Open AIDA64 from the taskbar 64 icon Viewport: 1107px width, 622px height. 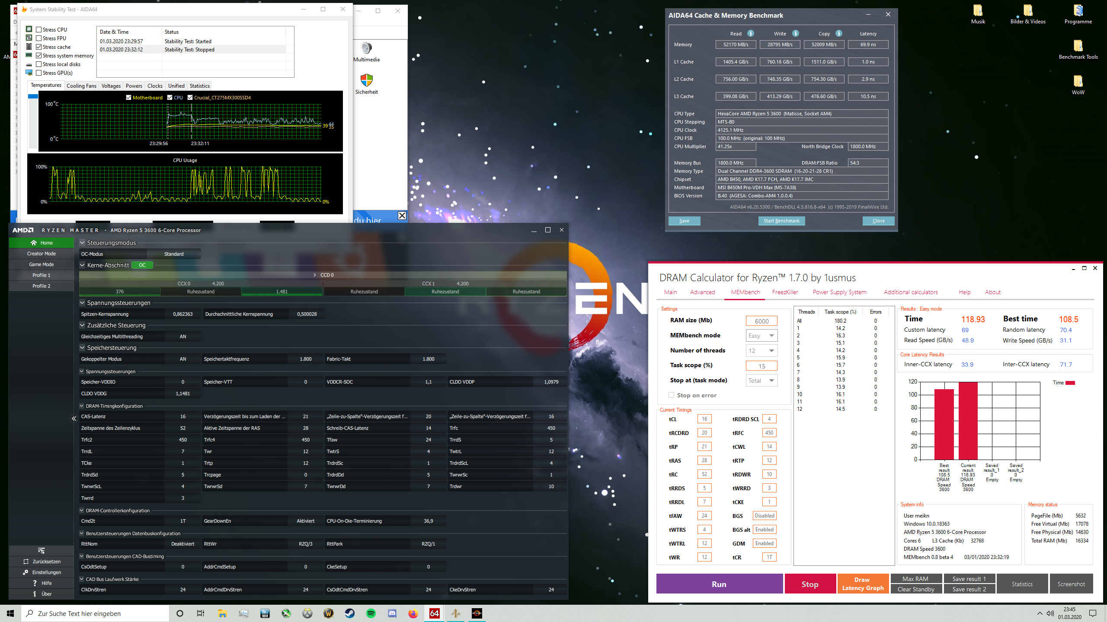tap(434, 613)
